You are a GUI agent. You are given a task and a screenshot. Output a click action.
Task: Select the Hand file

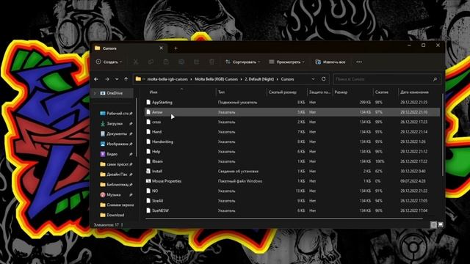156,132
